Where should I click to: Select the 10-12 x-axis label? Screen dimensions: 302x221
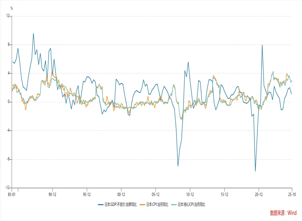(190, 194)
